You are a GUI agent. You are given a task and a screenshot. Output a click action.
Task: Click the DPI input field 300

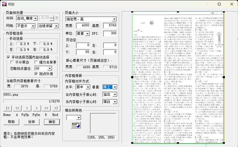[110, 33]
